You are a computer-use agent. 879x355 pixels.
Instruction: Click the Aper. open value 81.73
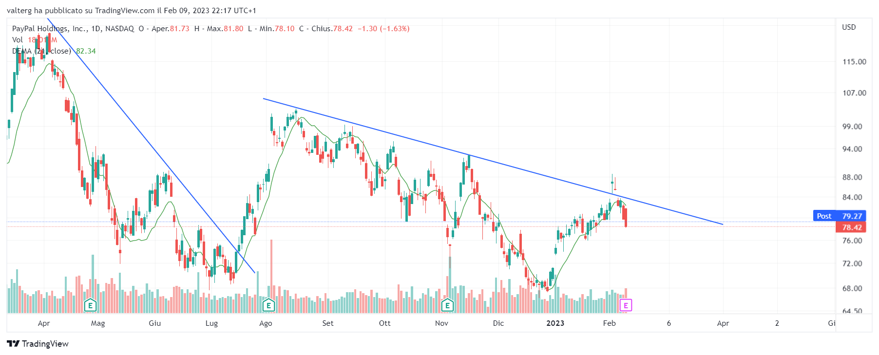[179, 29]
